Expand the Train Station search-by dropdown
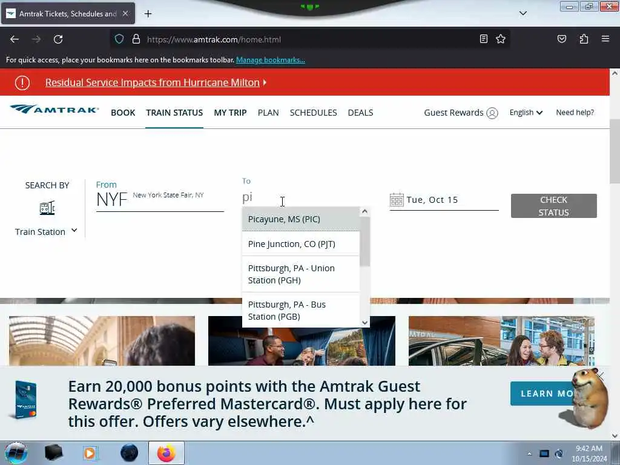The image size is (620, 465). tap(46, 232)
